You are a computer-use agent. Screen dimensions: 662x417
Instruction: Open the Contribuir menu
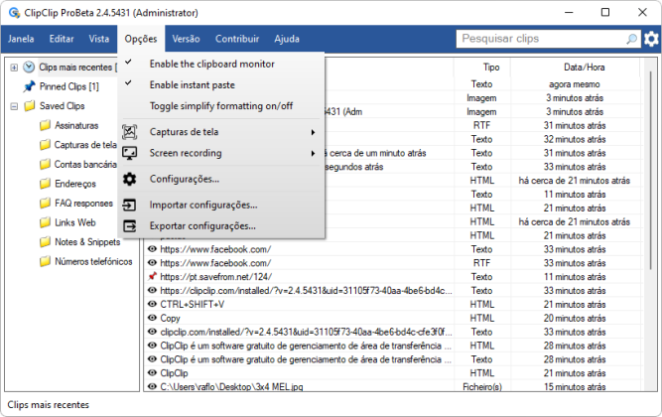[x=237, y=39]
